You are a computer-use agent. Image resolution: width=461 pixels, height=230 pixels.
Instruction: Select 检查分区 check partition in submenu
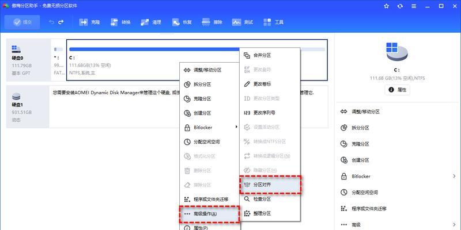[x=270, y=199]
